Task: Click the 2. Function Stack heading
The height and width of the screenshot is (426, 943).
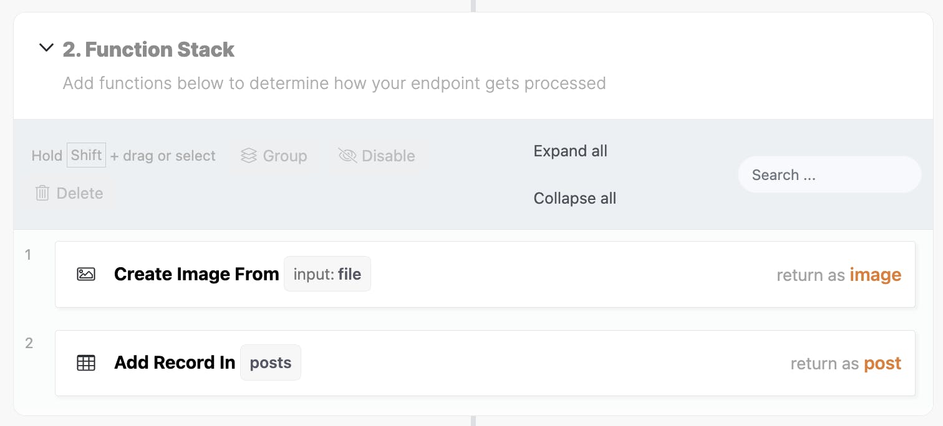Action: [x=148, y=49]
